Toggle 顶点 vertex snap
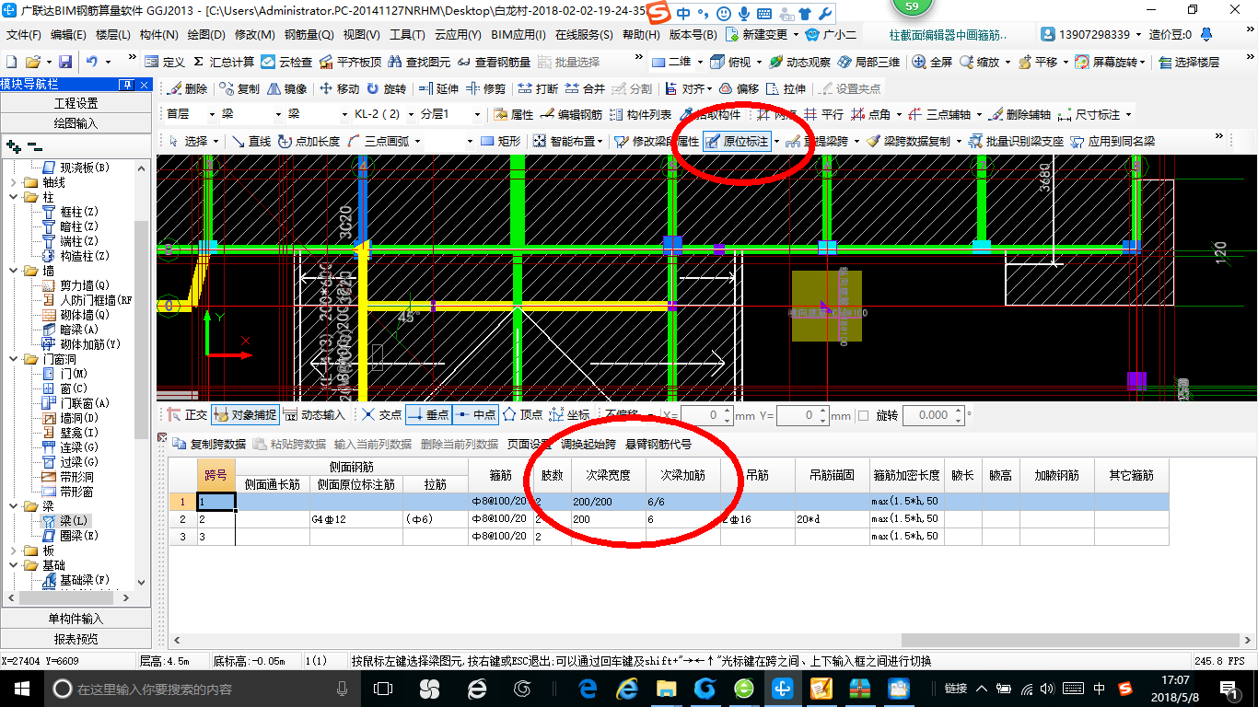Image resolution: width=1258 pixels, height=707 pixels. tap(522, 415)
